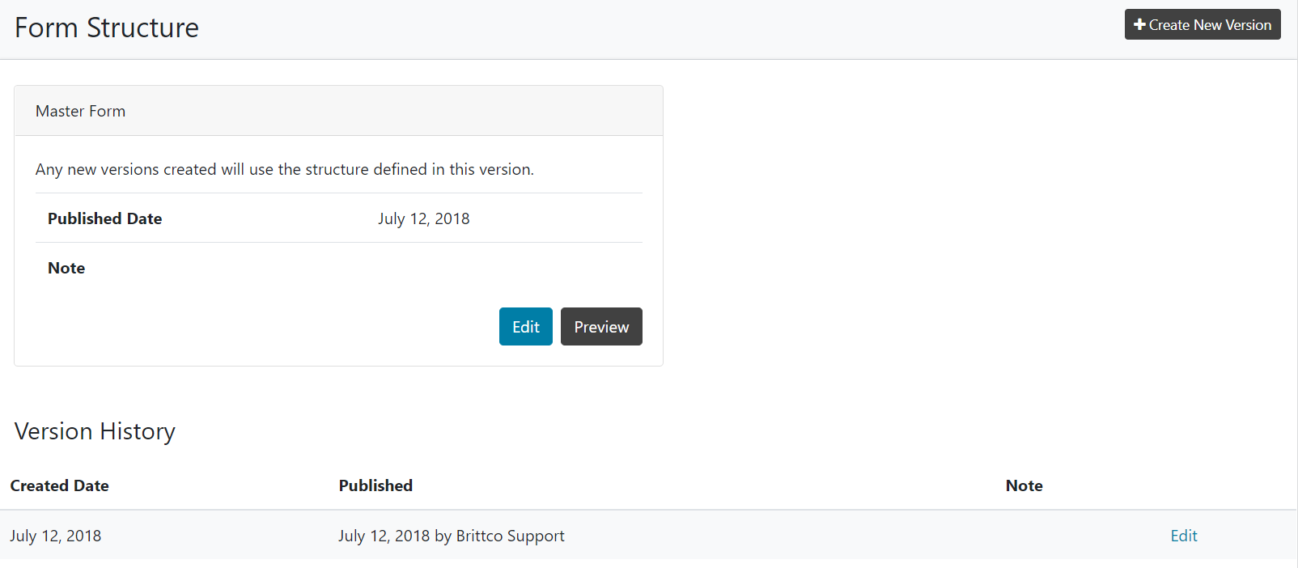Click the Note column header in table
The height and width of the screenshot is (568, 1298).
pyautogui.click(x=1024, y=485)
